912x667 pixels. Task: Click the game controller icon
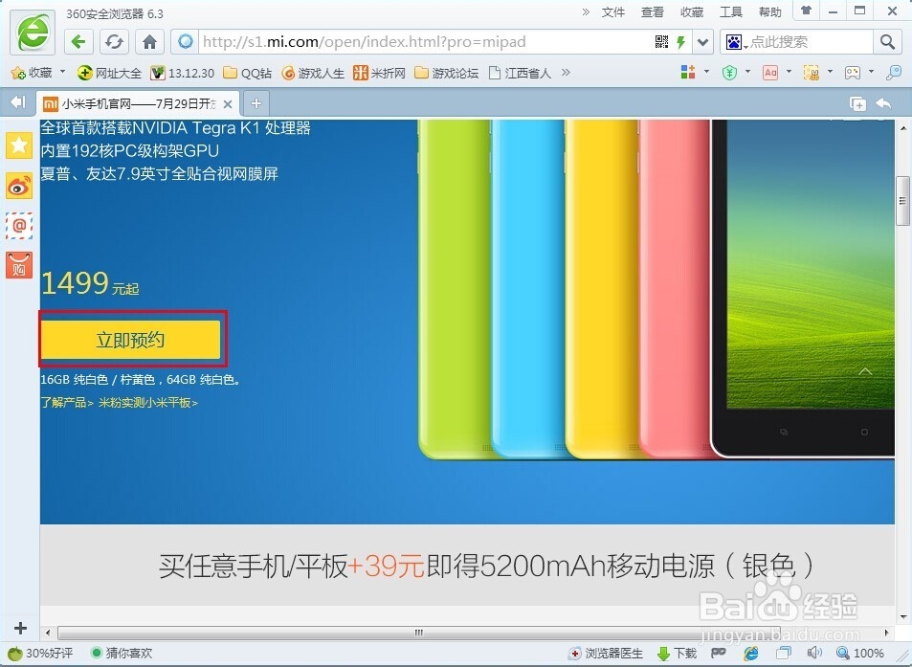(x=853, y=72)
